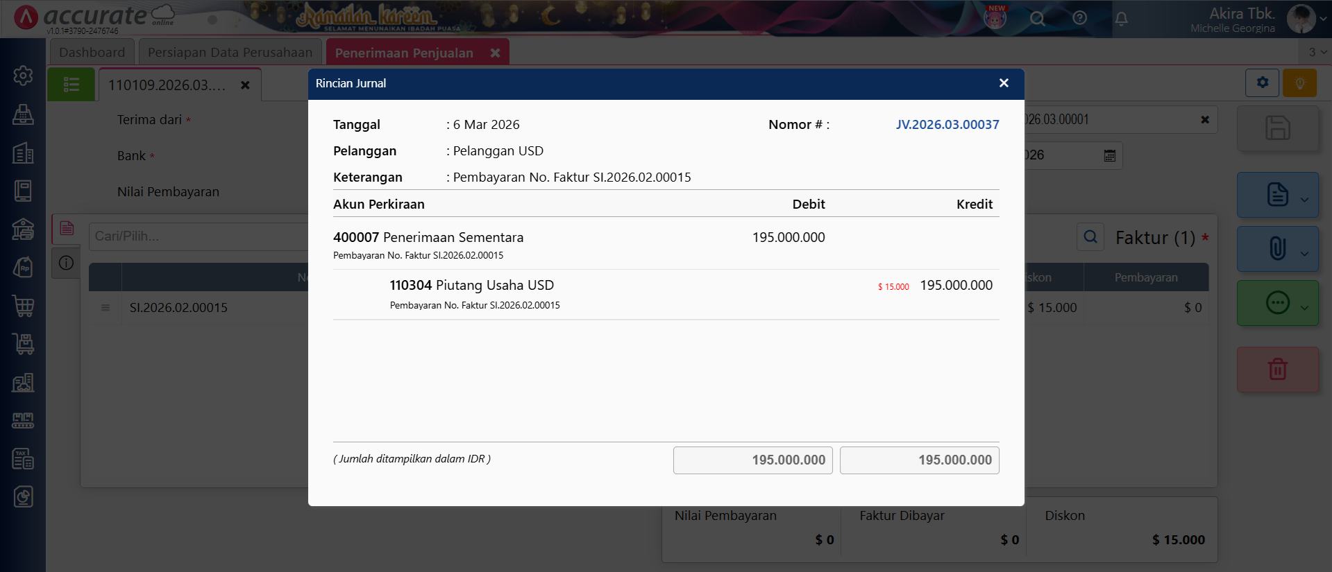Open the calendar date picker icon
Screen dimensions: 1332x572
pos(1110,155)
